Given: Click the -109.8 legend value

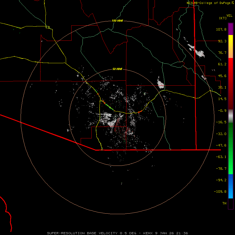Looking at the screenshot, I should [220, 192].
